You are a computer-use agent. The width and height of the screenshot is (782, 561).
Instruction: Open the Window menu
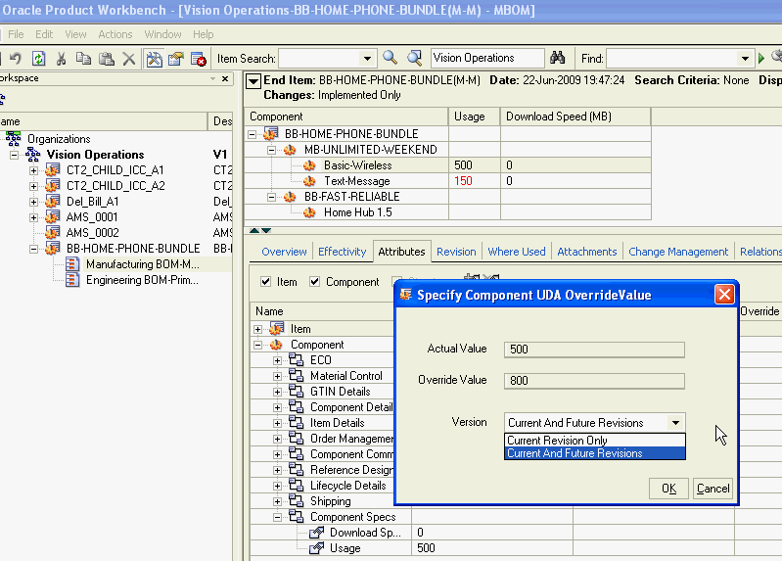[163, 34]
